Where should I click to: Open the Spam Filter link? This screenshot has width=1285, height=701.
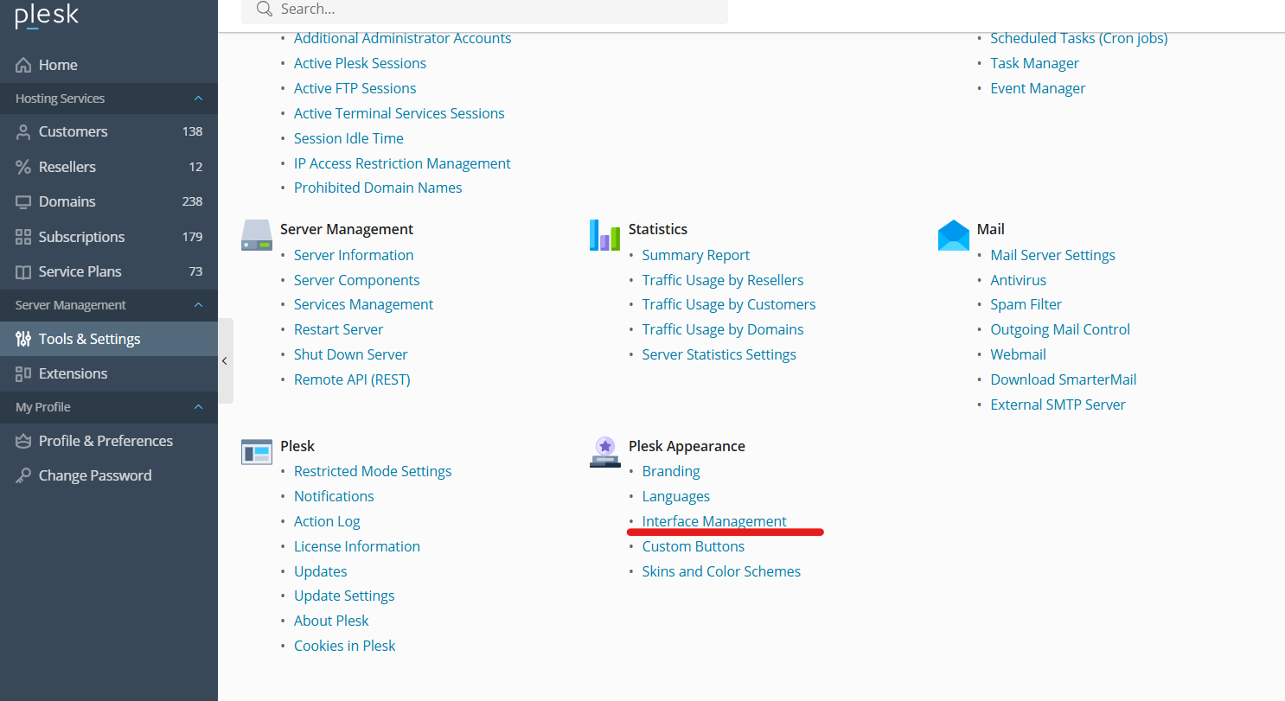pyautogui.click(x=1026, y=304)
